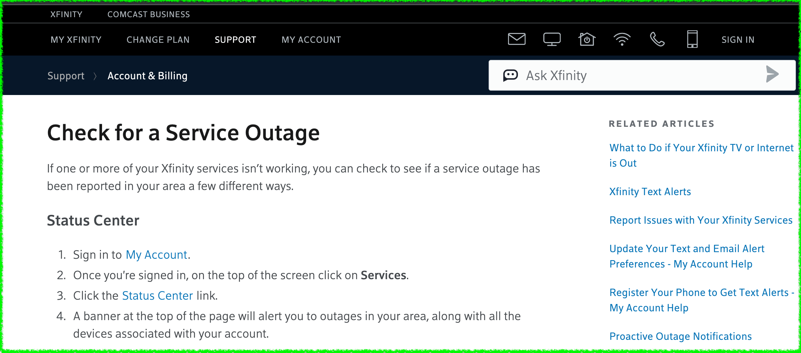Open Report Issues with Your Xfinity Services
This screenshot has width=801, height=353.
pyautogui.click(x=701, y=220)
